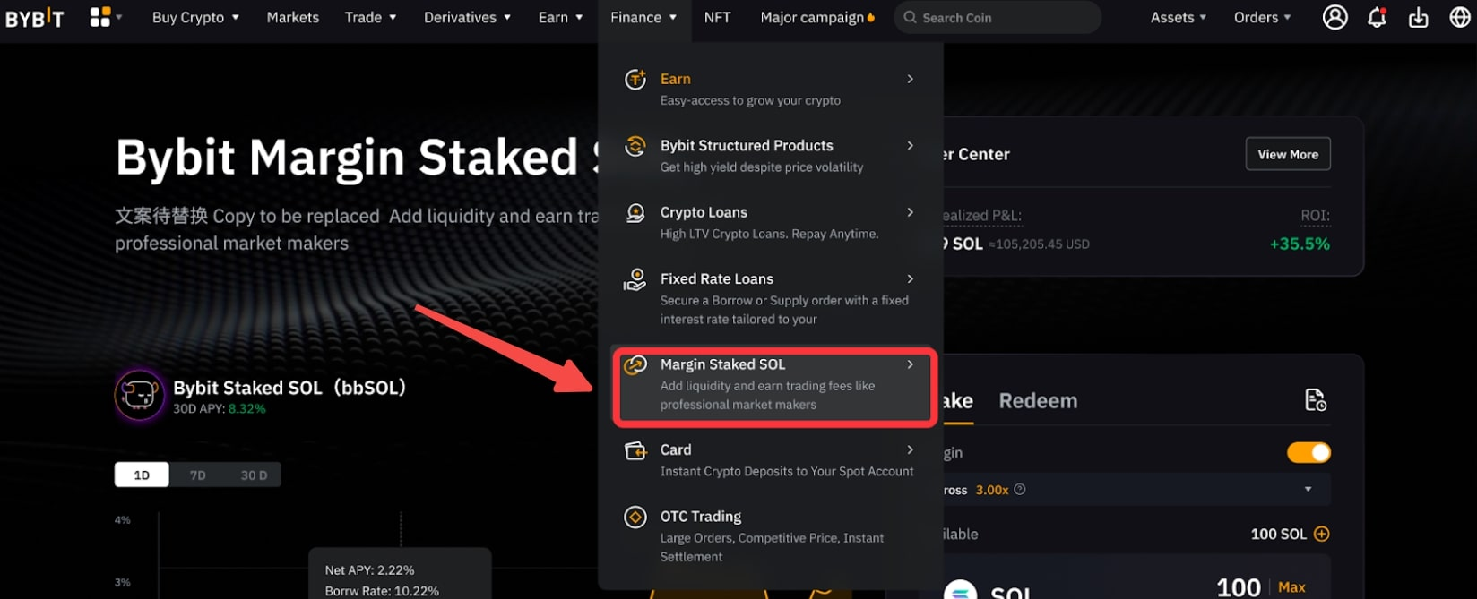Expand the Buy Crypto dropdown
Viewport: 1477px width, 599px height.
click(195, 17)
